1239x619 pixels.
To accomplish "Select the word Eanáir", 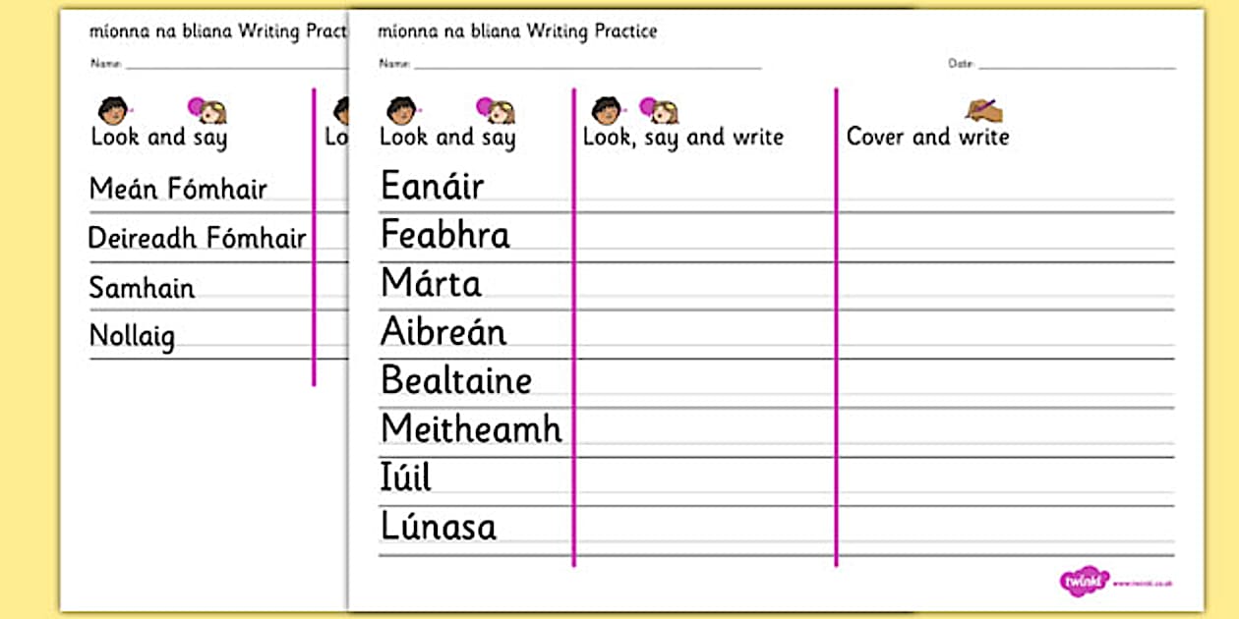I will tap(432, 186).
